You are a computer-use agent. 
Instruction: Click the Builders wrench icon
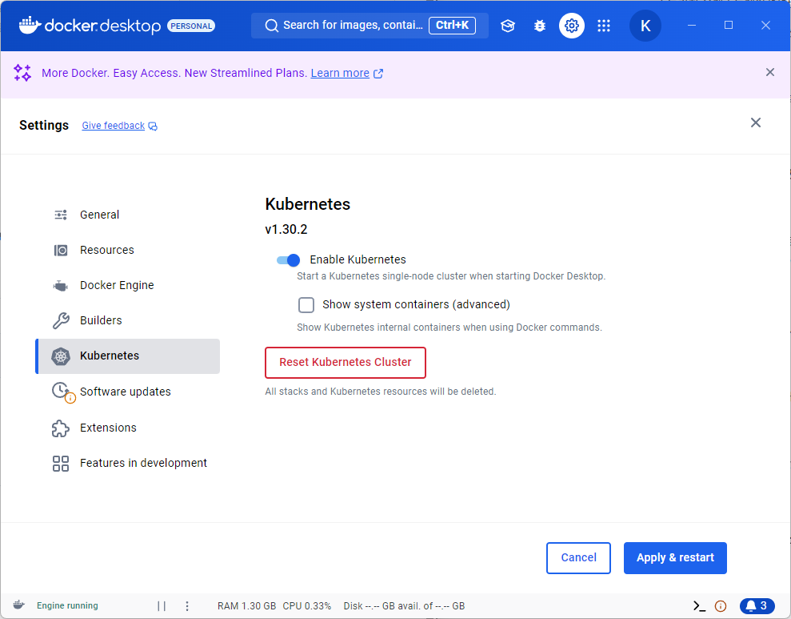coord(61,320)
